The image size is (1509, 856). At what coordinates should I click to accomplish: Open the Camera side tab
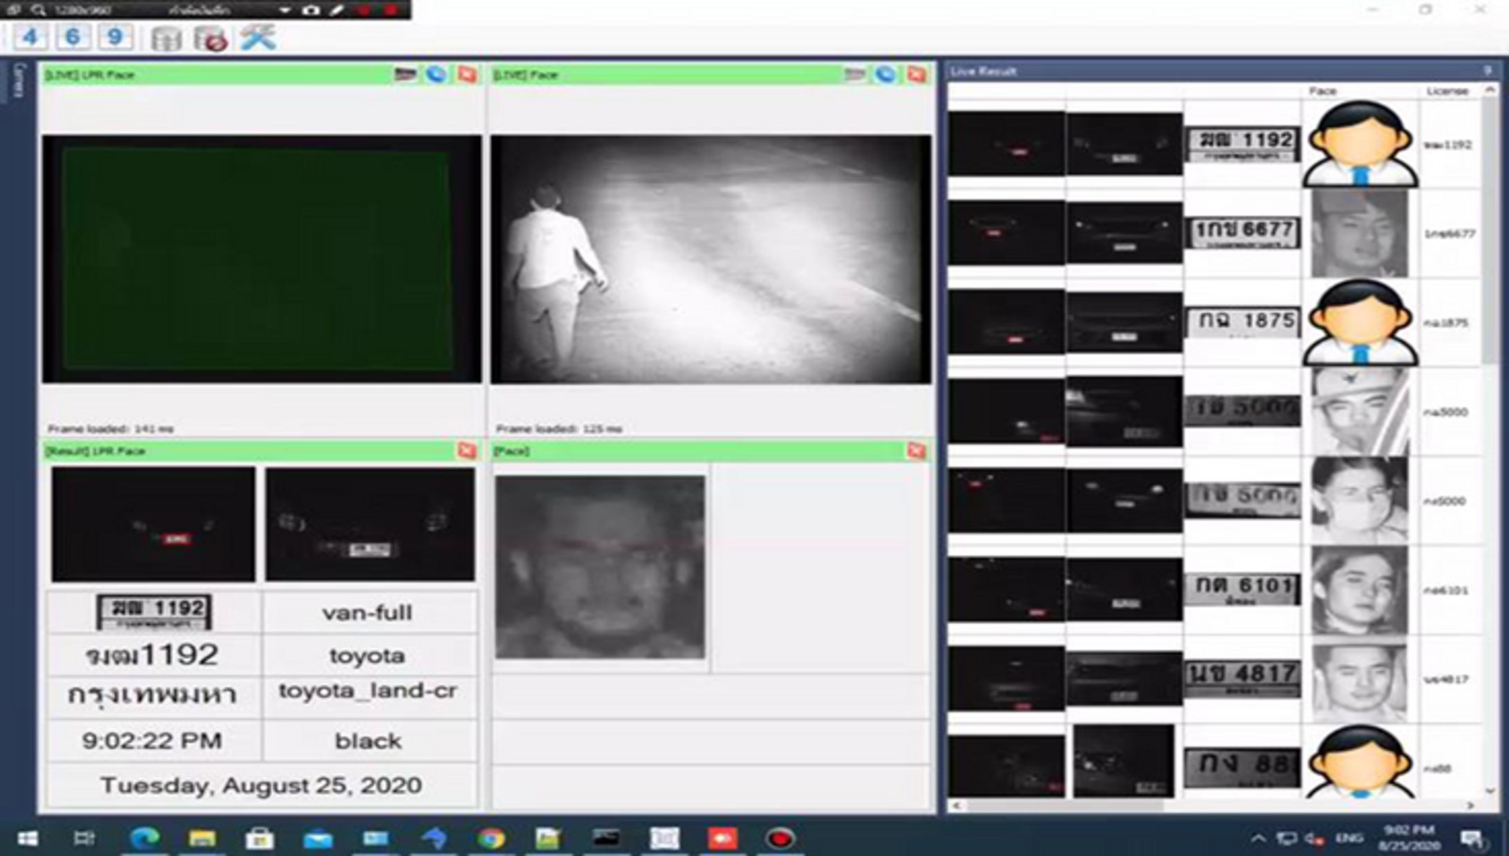(19, 81)
